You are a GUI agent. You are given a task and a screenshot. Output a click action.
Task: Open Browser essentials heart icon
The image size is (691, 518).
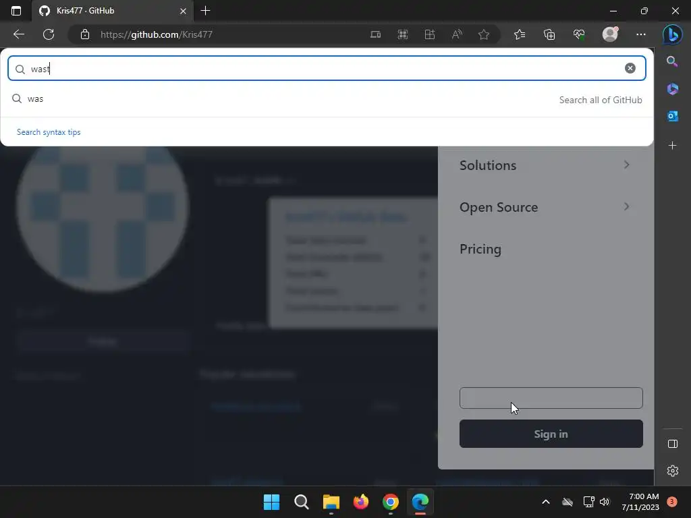(x=579, y=34)
